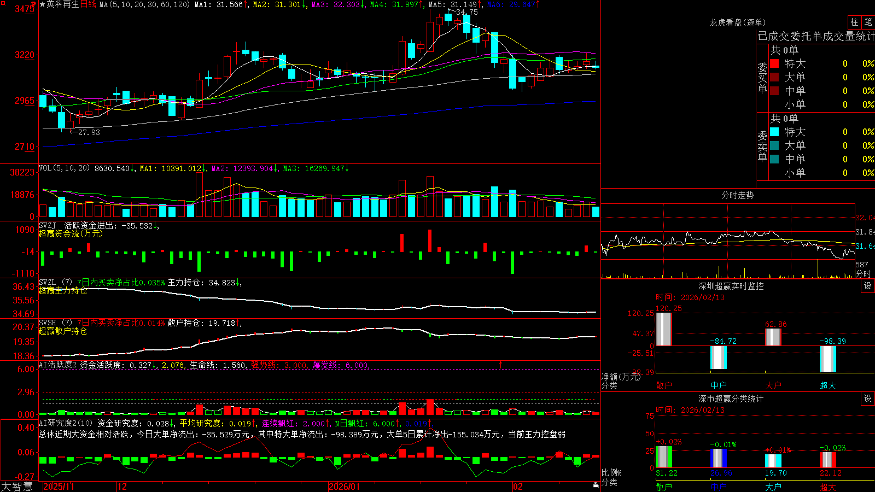Click the 散户 bar showing 120.25
The image size is (875, 492).
tap(663, 329)
